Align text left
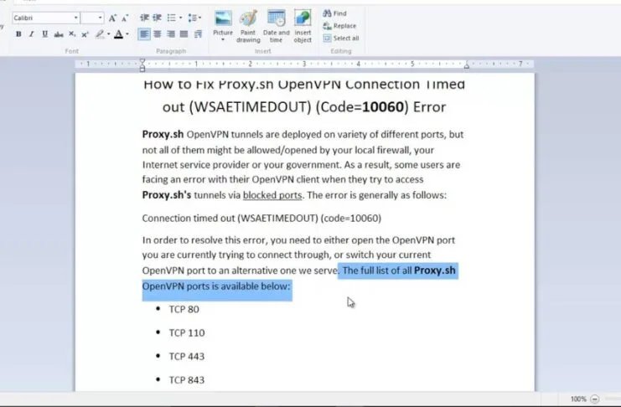 point(144,34)
